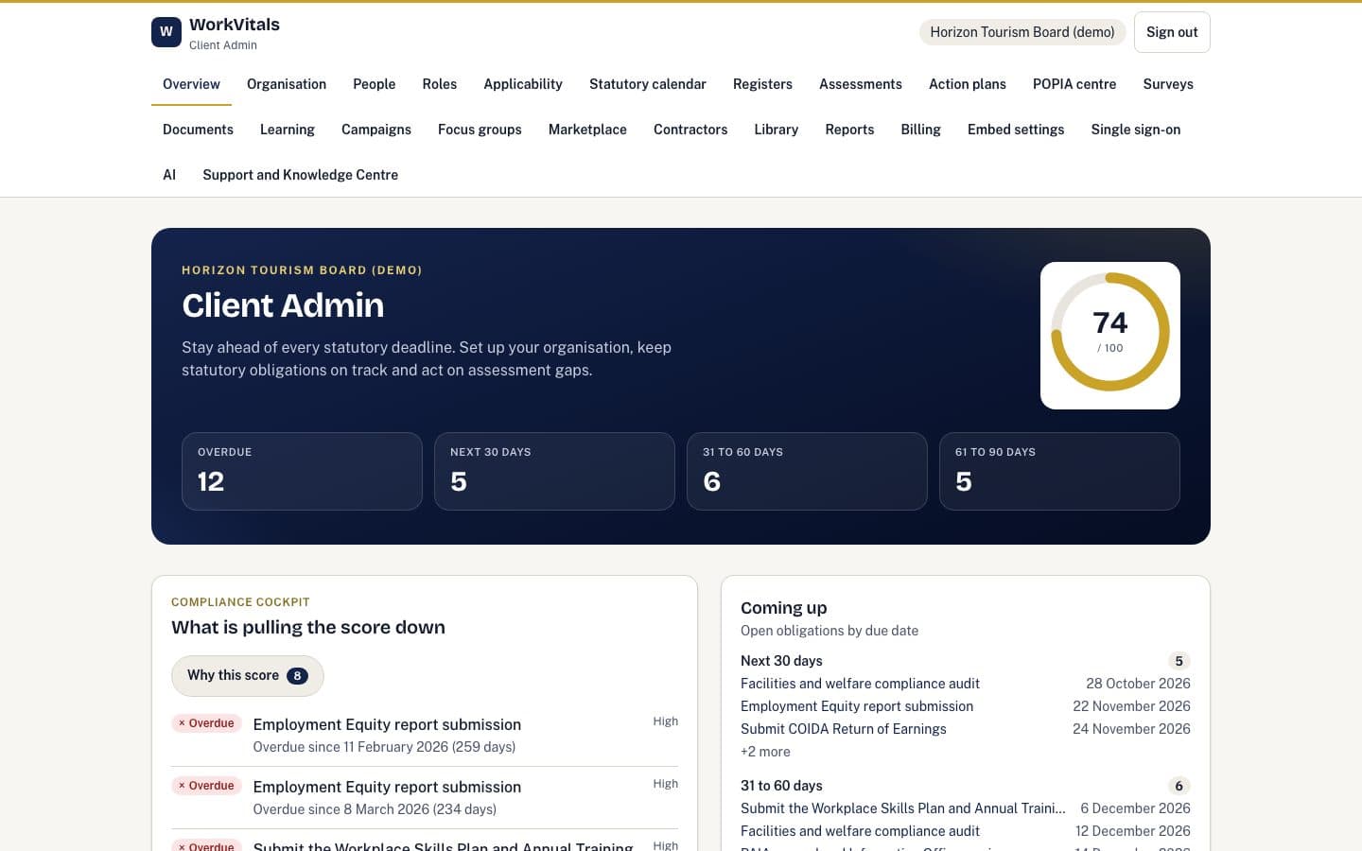Expand the Why this score button
This screenshot has width=1362, height=851.
coord(248,676)
